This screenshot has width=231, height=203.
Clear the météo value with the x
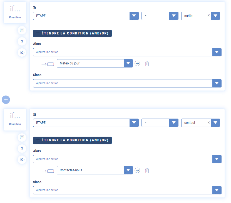[x=208, y=16]
